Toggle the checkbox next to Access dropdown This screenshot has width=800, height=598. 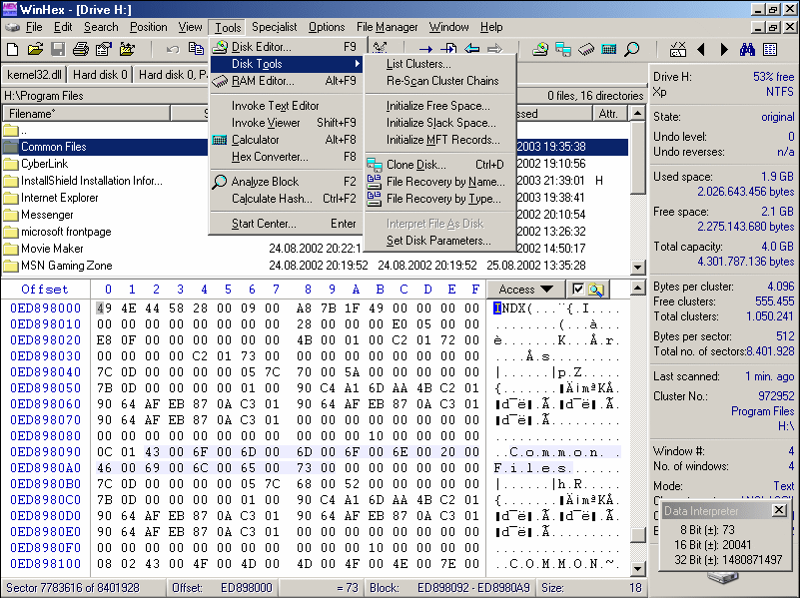point(578,290)
